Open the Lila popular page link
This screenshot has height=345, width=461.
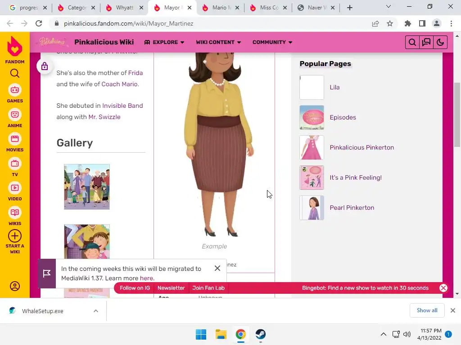point(334,87)
